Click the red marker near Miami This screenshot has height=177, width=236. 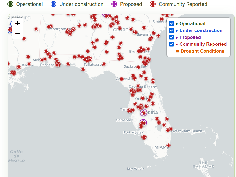[x=168, y=145]
